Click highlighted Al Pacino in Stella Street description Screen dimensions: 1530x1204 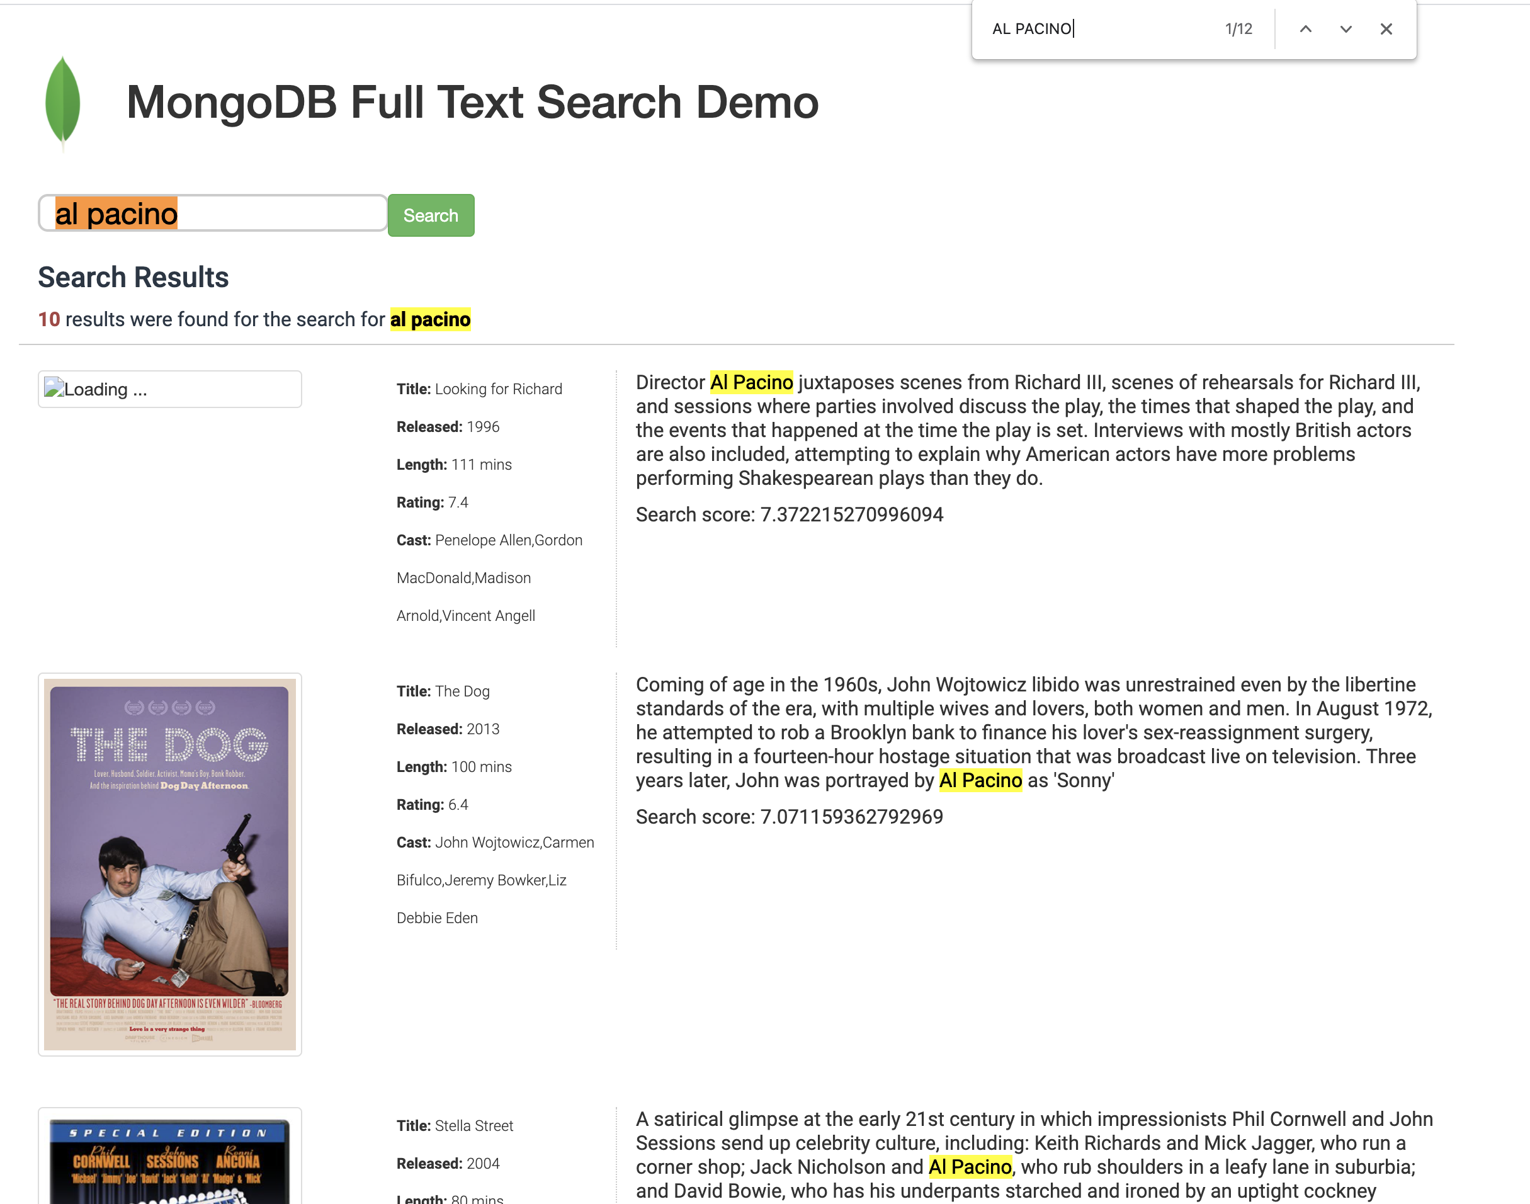point(970,1167)
